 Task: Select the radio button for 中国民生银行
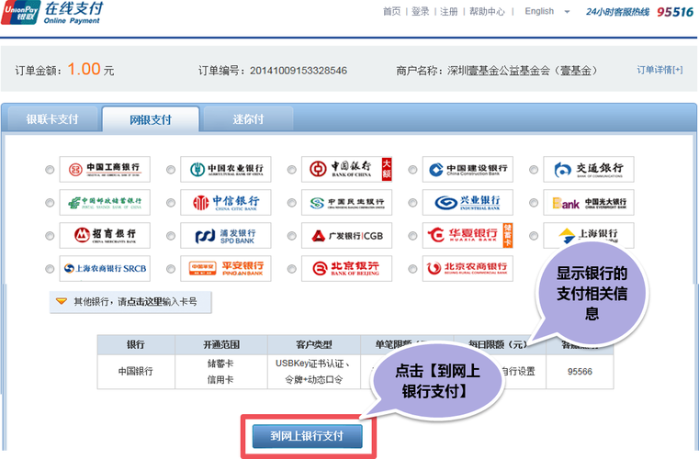coord(291,203)
